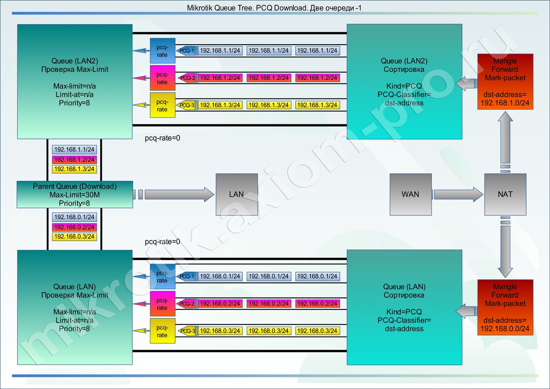This screenshot has height=389, width=550.
Task: Click the small blue arrow entering Queue (LAN2) Проверка
Action: (141, 51)
